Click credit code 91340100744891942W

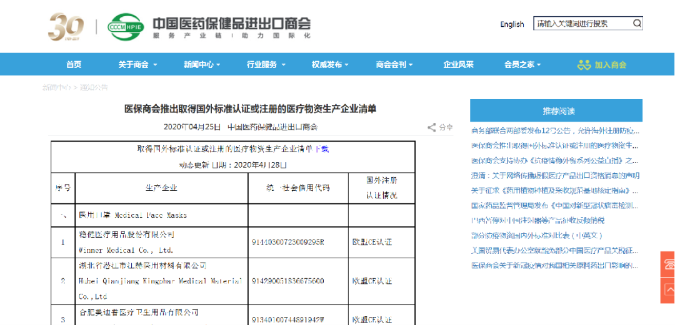tap(288, 320)
